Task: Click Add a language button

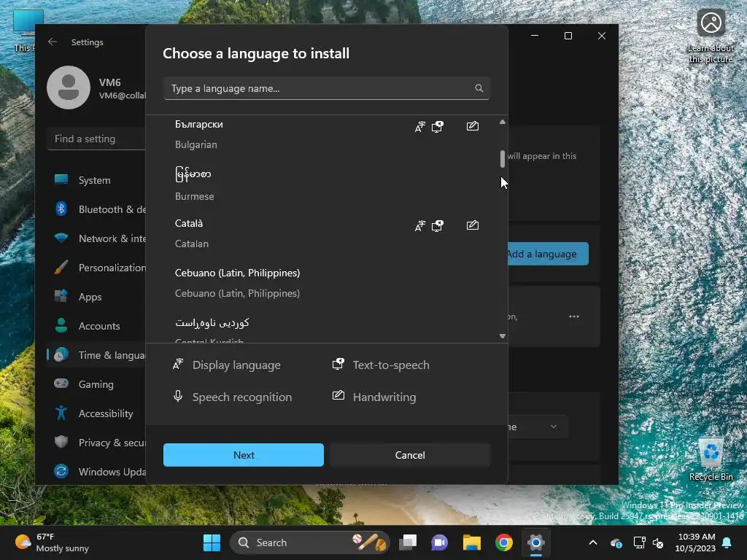Action: (548, 254)
